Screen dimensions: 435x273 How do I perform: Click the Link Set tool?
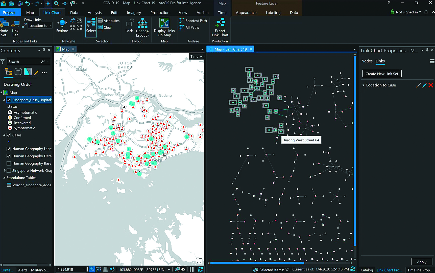(15, 27)
